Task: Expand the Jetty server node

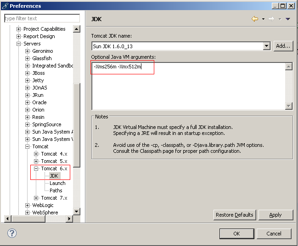Action: (x=28, y=80)
